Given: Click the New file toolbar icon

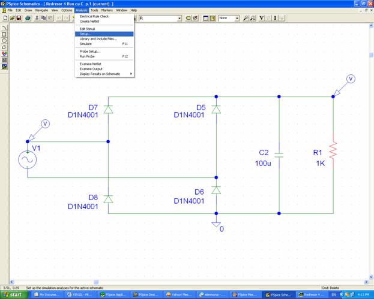Looking at the screenshot, I should 5,19.
